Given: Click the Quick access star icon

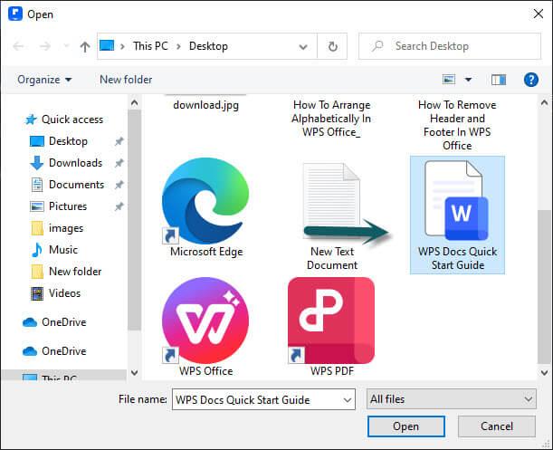Looking at the screenshot, I should [31, 120].
